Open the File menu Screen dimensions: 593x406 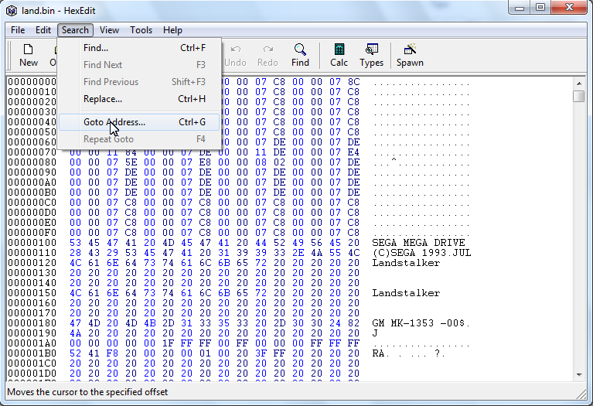point(18,30)
